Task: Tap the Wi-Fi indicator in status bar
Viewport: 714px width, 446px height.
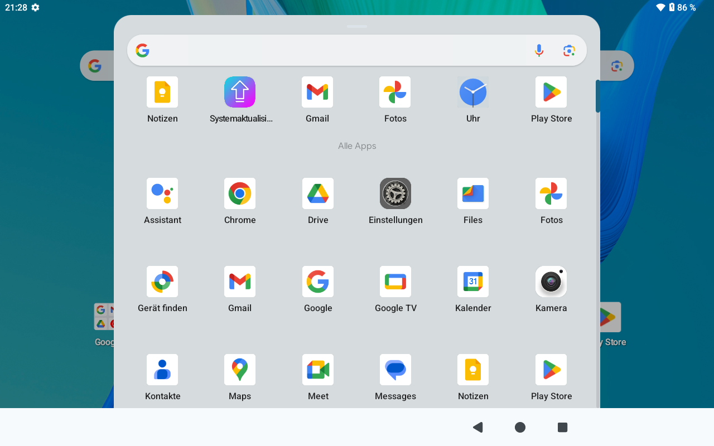Action: [x=660, y=7]
